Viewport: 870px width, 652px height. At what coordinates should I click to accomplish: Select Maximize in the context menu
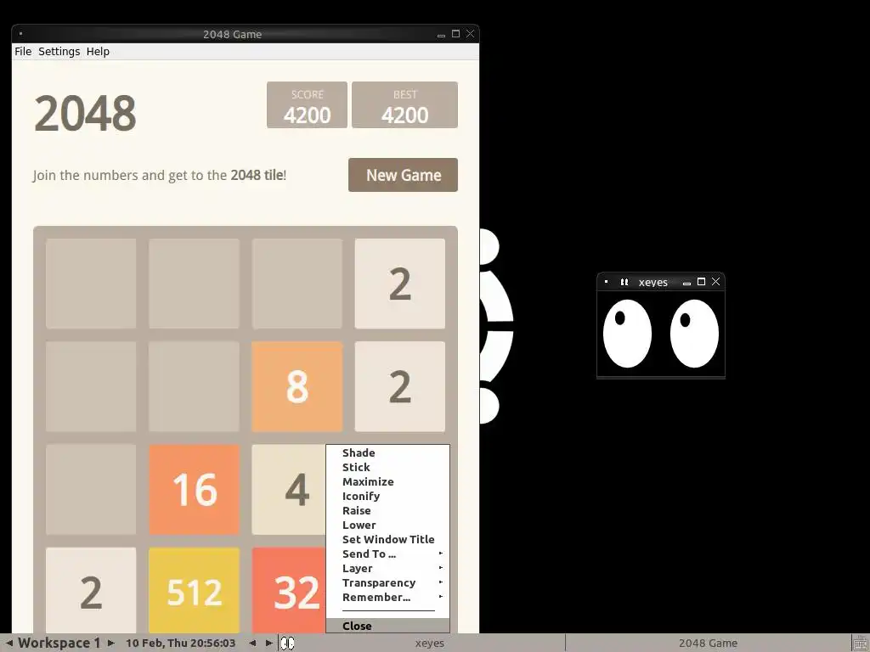[x=387, y=482]
